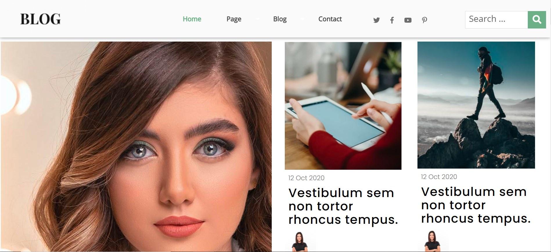Open the Pinterest social link
The width and height of the screenshot is (551, 252).
(x=424, y=20)
